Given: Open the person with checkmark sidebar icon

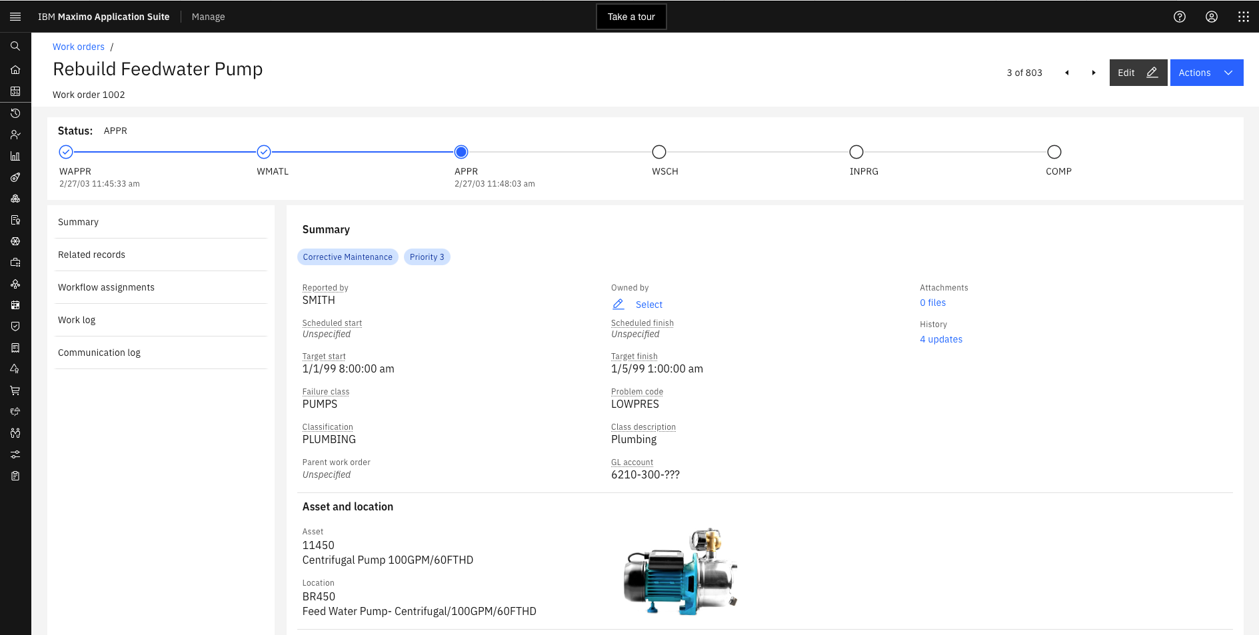Looking at the screenshot, I should 15,135.
